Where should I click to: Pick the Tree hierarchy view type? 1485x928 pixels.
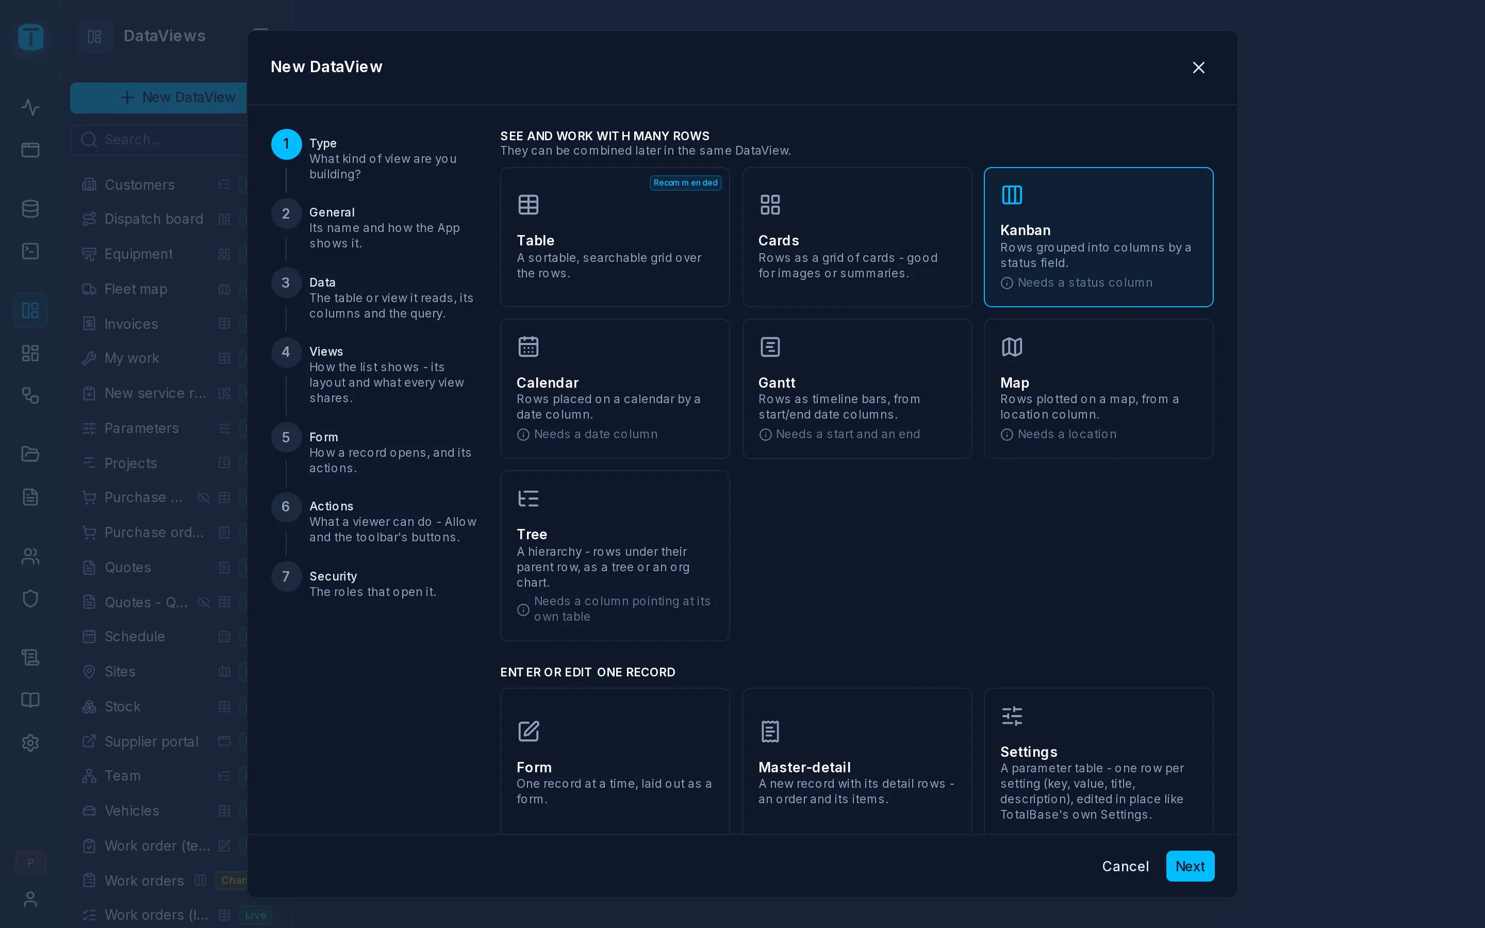[x=615, y=555]
